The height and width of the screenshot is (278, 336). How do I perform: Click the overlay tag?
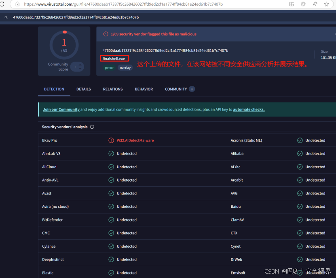(125, 68)
